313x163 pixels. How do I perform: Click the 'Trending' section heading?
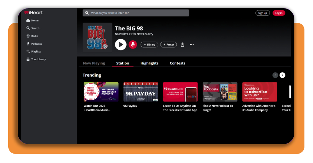[92, 75]
